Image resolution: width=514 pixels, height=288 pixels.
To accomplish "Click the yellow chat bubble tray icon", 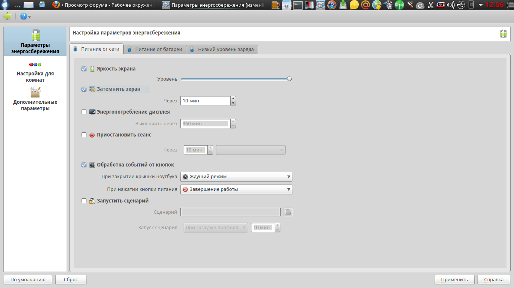I will (x=354, y=5).
